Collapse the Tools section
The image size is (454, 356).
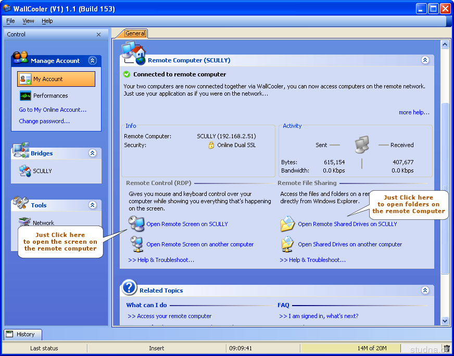point(93,205)
